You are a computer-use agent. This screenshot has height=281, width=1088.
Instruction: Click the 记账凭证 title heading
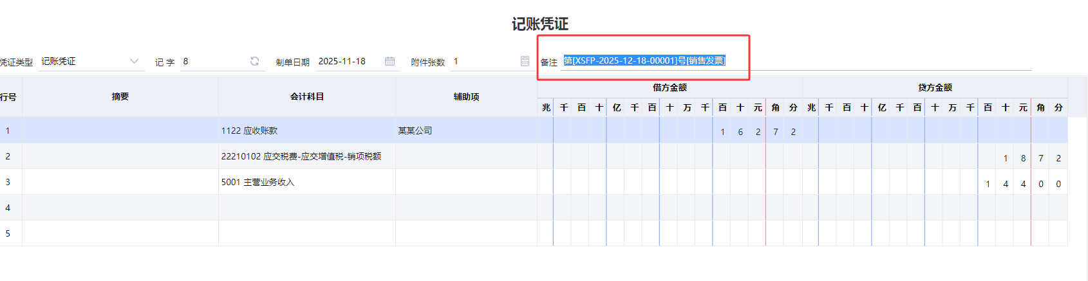540,24
